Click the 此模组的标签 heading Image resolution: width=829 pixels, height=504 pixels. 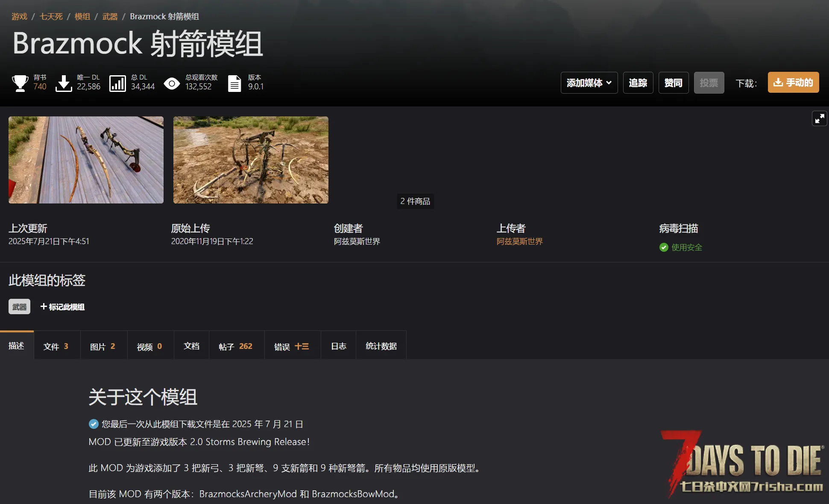point(47,280)
